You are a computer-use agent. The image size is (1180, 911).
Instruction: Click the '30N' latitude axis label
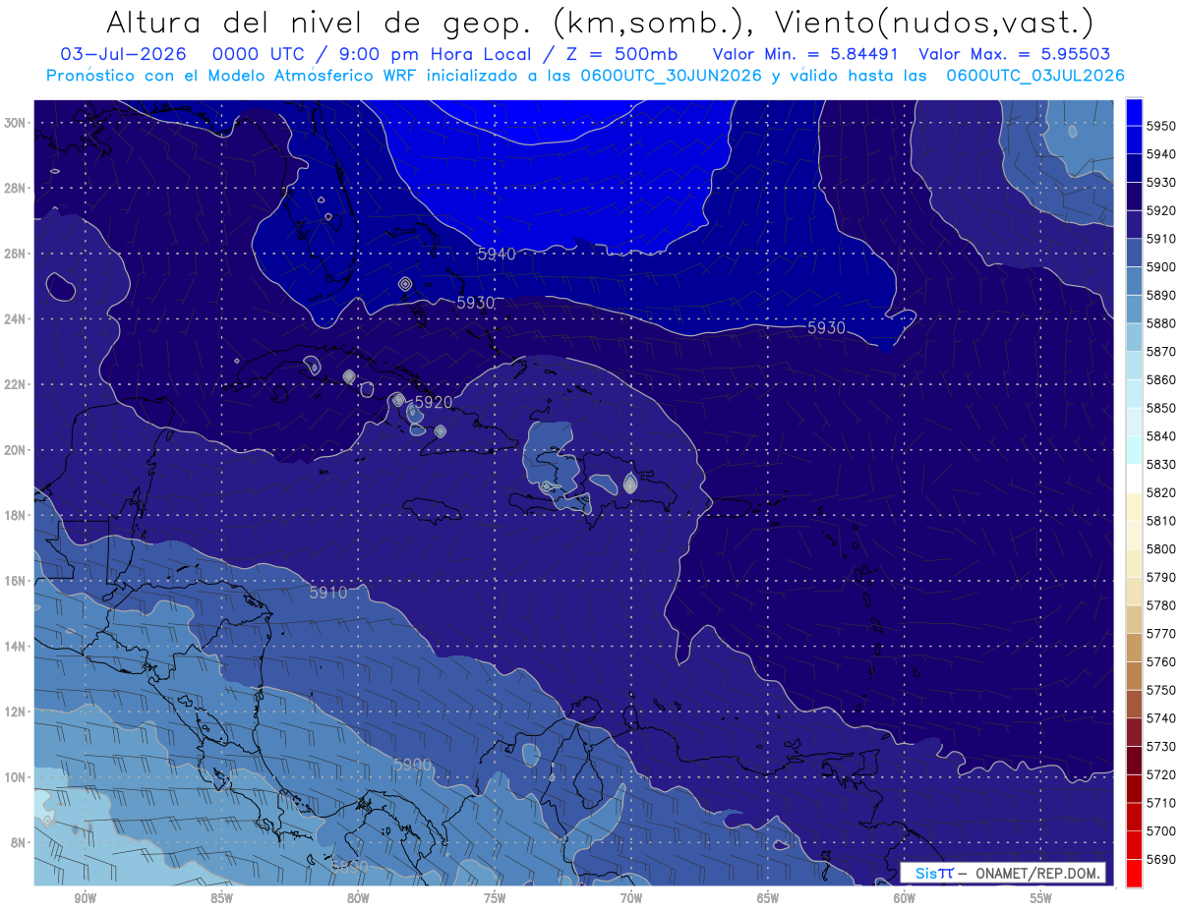click(x=16, y=123)
